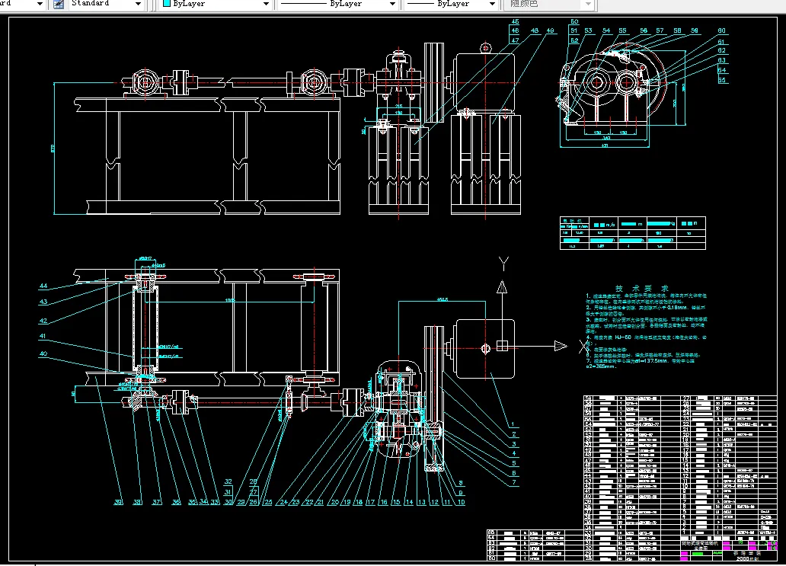
Task: Select part number 44 callout label
Action: 43,286
